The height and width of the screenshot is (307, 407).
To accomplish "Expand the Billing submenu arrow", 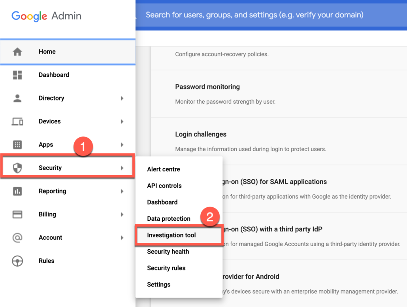I will click(122, 214).
